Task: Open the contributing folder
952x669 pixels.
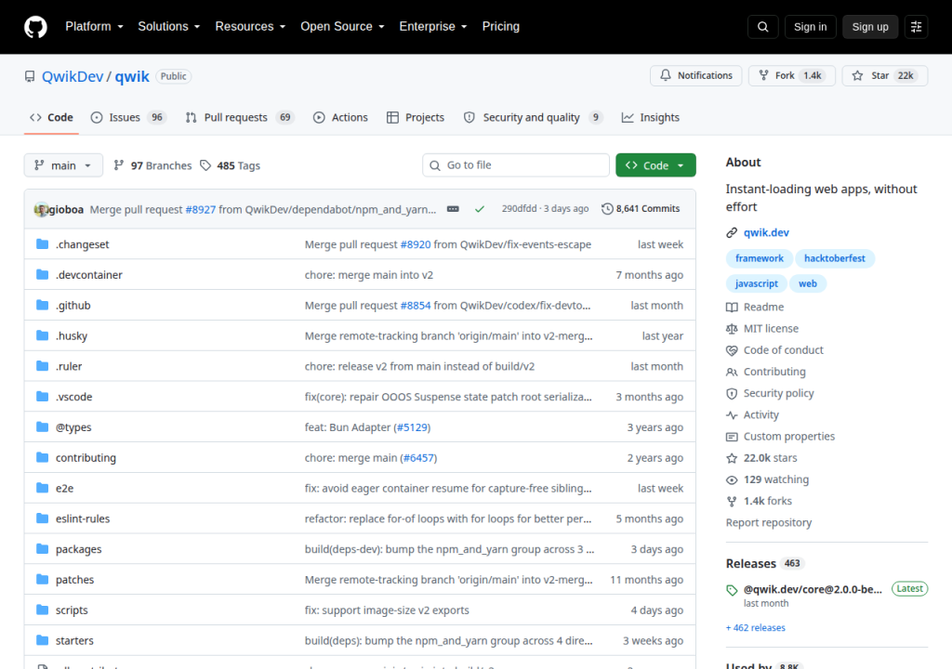Action: (86, 458)
